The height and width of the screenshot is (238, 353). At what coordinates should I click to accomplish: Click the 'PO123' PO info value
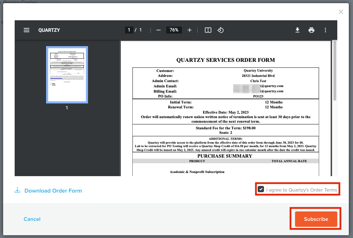tap(258, 96)
